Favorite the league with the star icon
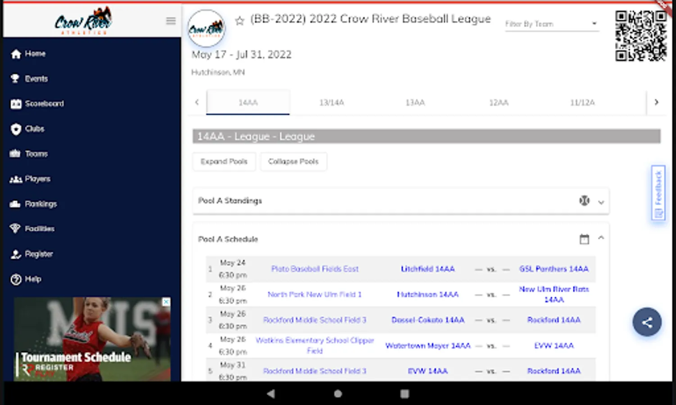 (240, 20)
